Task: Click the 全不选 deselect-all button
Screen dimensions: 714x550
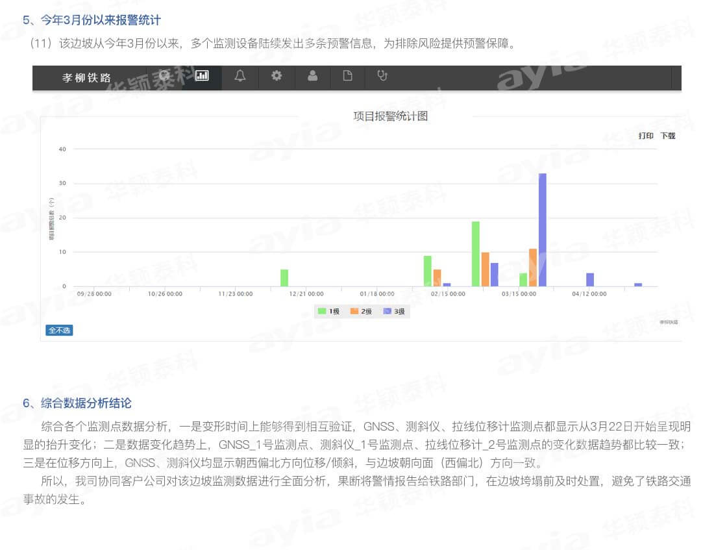Action: point(59,331)
